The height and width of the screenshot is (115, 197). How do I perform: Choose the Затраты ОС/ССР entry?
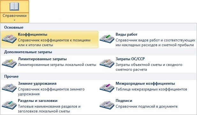[x=148, y=64]
